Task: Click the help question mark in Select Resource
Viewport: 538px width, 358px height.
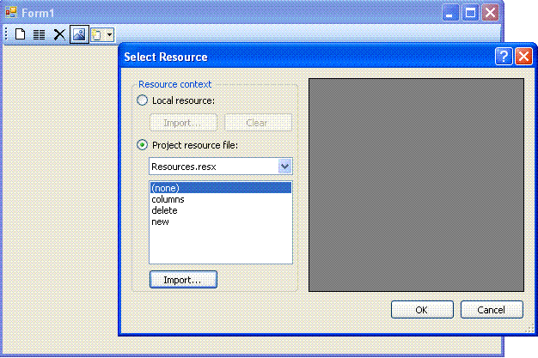Action: pos(504,57)
